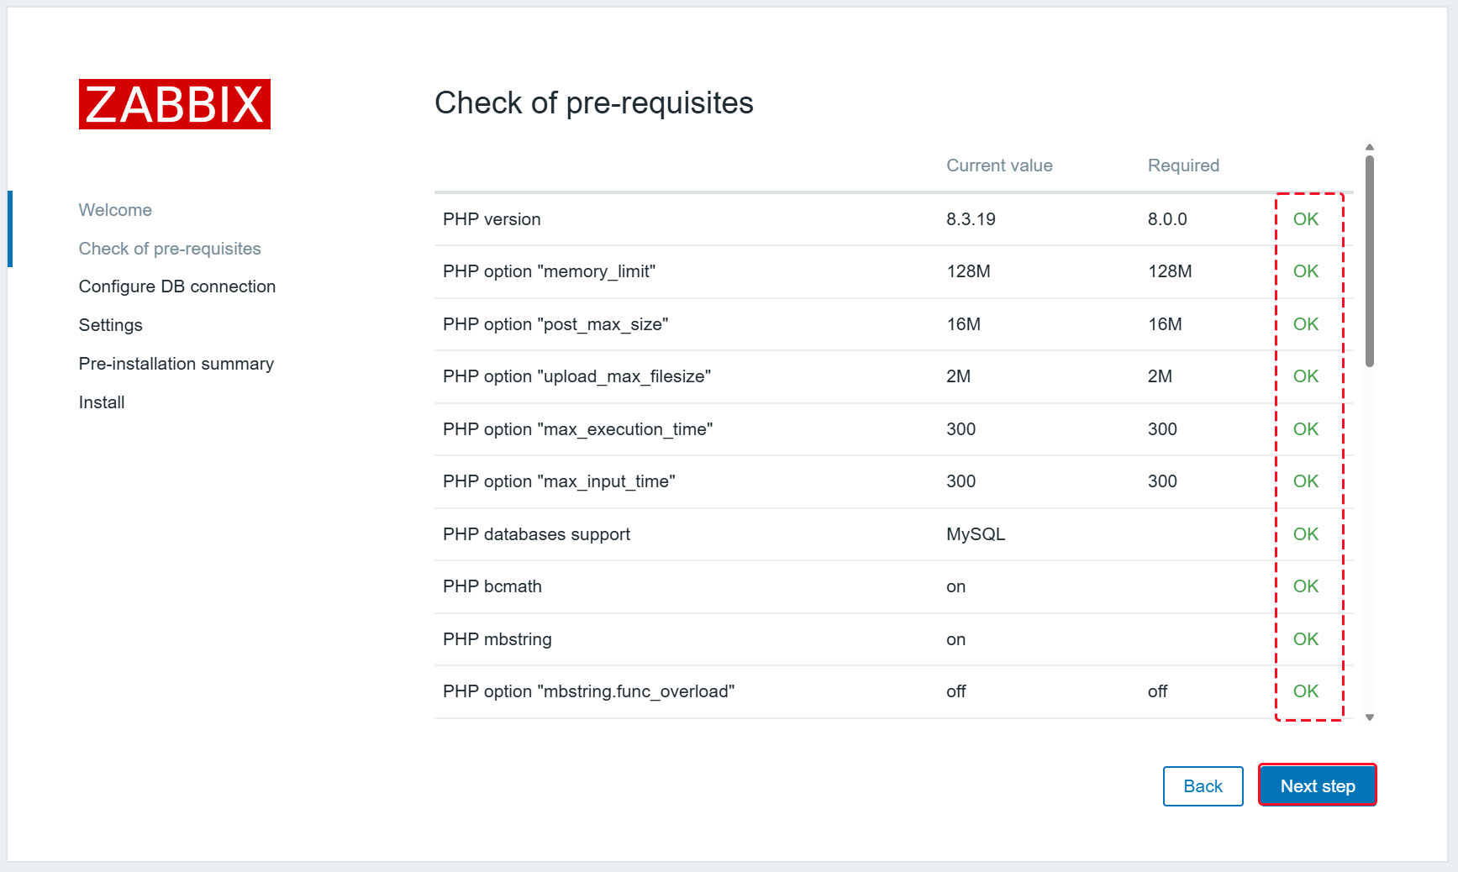Open the Check of pre-requisites step

(x=170, y=249)
